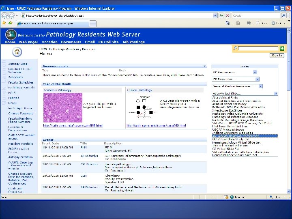
Task: Open the Autopsy Logs quick launch link
Action: (18, 64)
